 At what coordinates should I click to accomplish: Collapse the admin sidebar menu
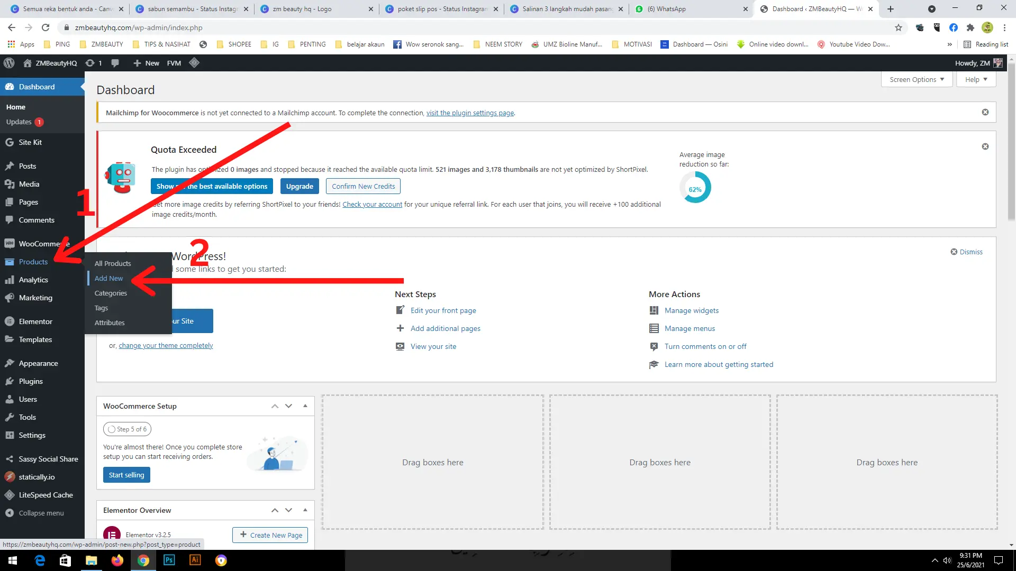(42, 513)
